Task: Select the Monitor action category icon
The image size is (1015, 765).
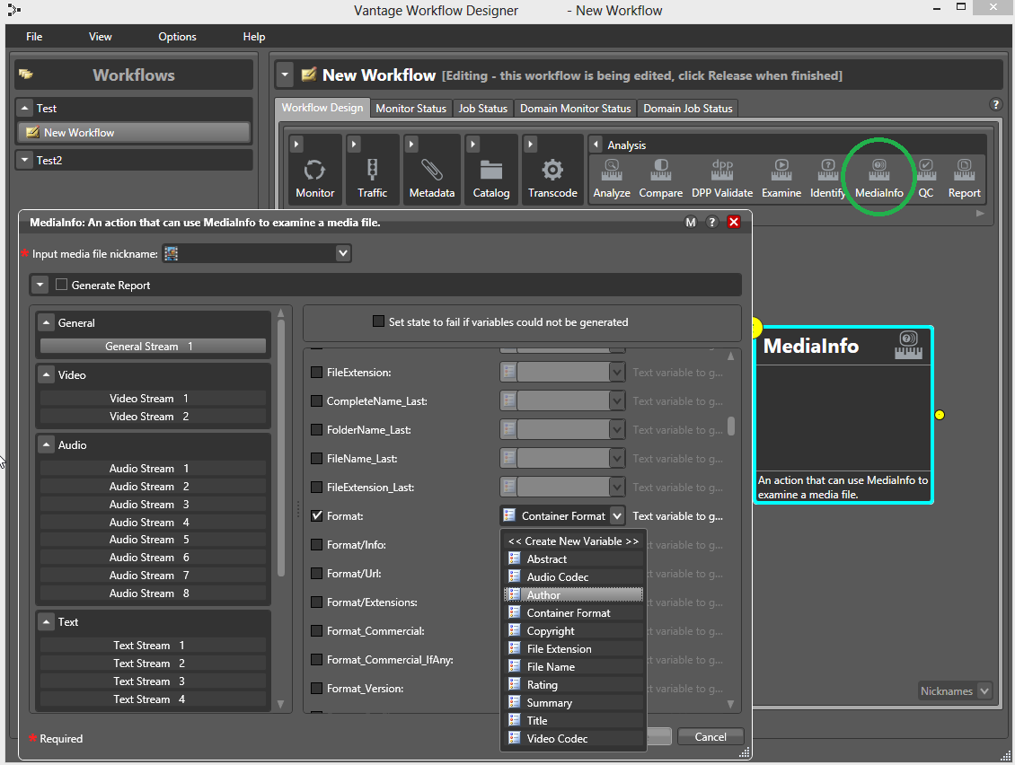Action: 314,171
